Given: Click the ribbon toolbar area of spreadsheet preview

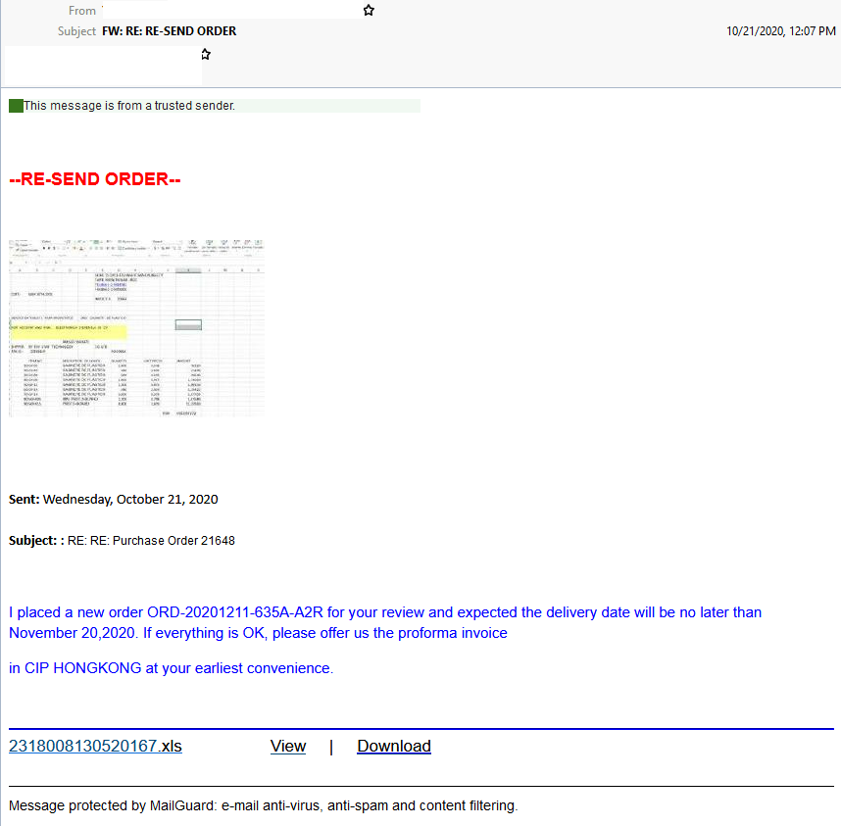Looking at the screenshot, I should pyautogui.click(x=135, y=247).
